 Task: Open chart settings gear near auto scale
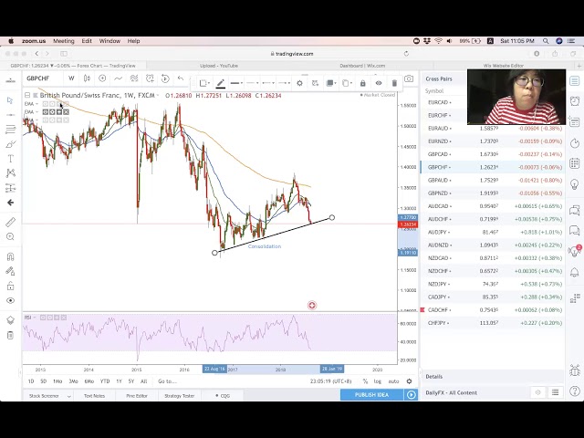tap(409, 381)
